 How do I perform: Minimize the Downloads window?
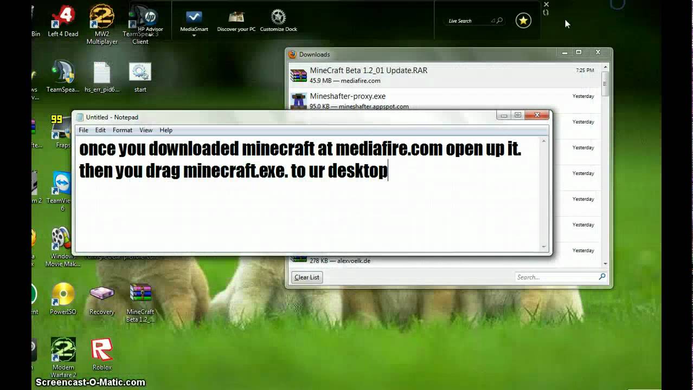point(564,53)
